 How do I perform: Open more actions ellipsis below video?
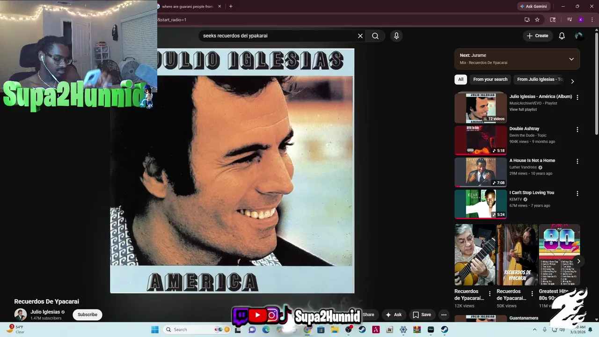tap(444, 315)
